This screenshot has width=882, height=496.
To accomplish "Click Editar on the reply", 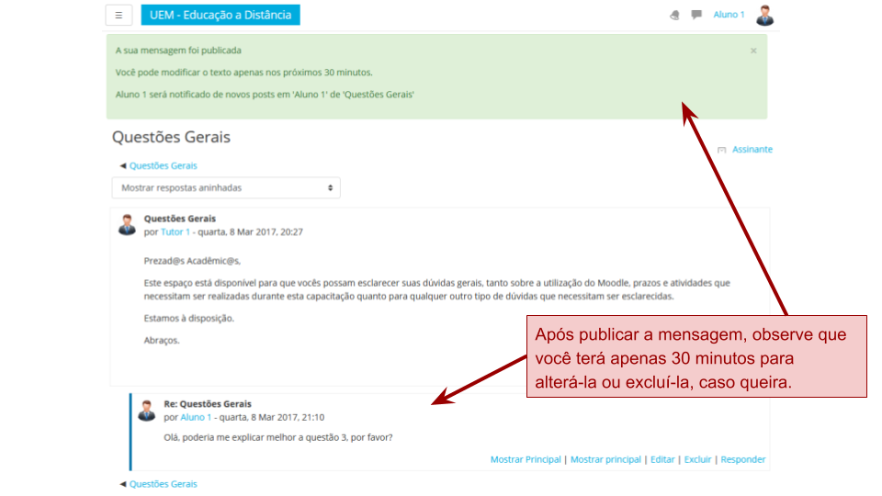I will (662, 459).
